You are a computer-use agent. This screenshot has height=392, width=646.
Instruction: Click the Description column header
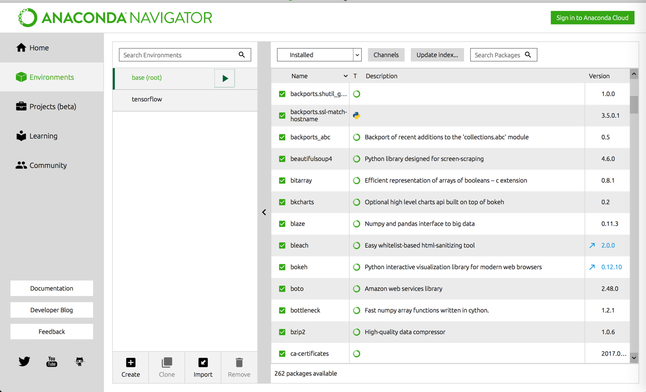coord(381,76)
